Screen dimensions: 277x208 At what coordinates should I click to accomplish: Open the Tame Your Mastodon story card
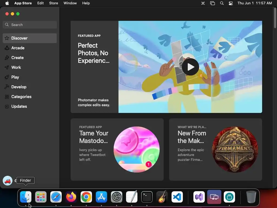point(117,149)
